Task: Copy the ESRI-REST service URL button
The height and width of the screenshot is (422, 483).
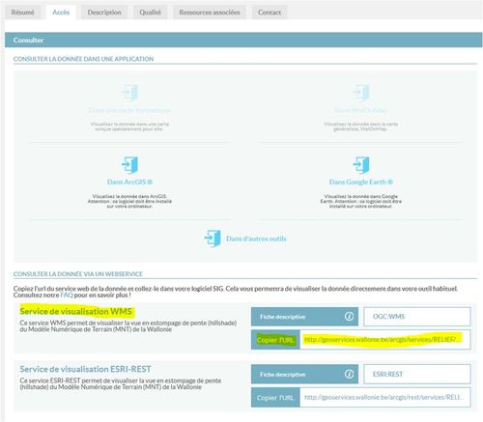Action: coord(275,398)
